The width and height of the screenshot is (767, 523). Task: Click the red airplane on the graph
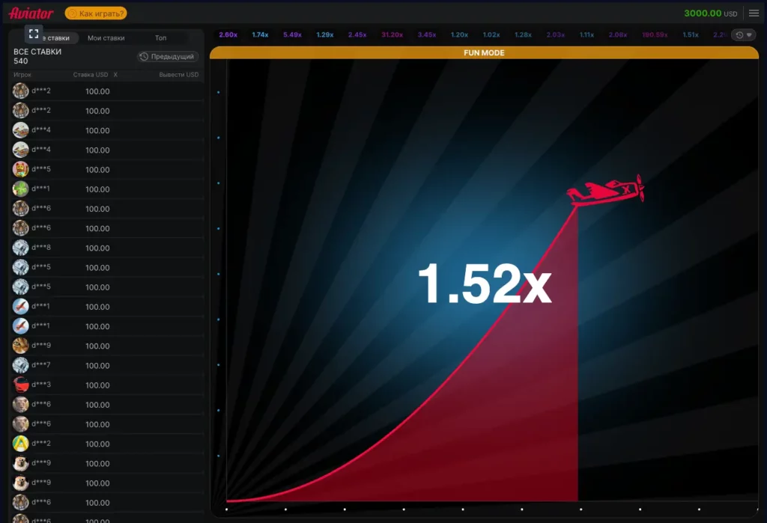click(606, 191)
